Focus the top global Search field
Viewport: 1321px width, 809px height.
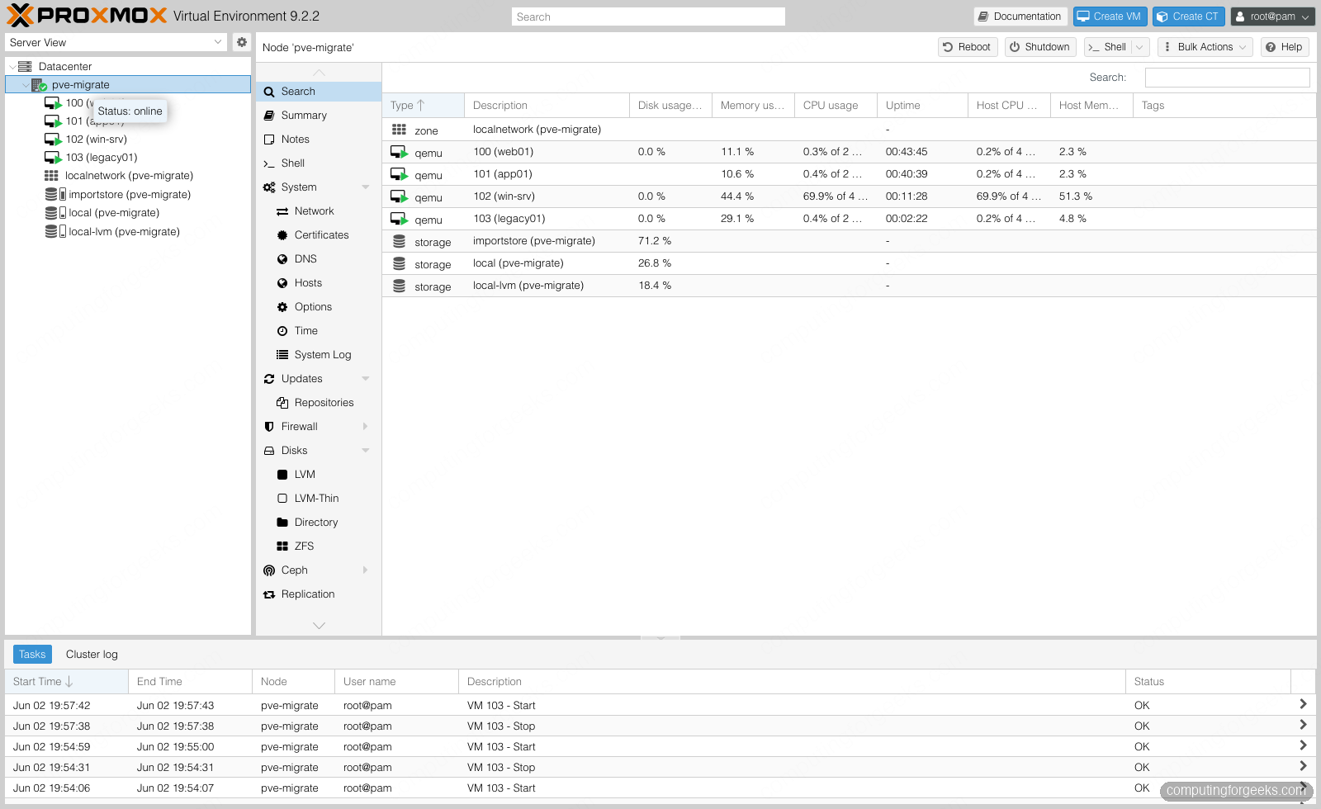point(648,17)
